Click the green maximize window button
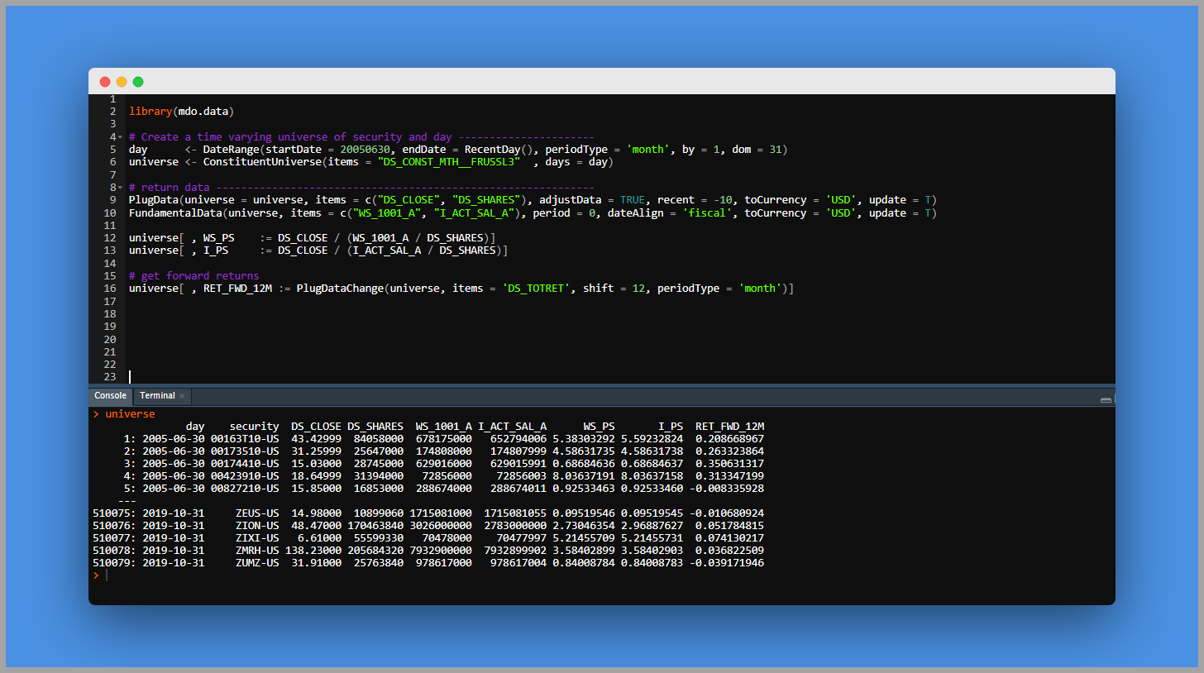1204x673 pixels. [x=138, y=82]
